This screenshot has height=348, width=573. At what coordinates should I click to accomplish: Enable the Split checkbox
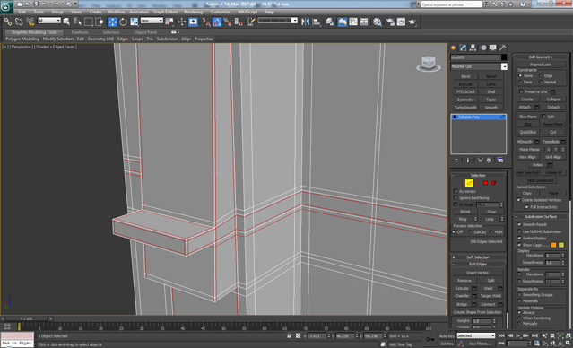pyautogui.click(x=543, y=117)
